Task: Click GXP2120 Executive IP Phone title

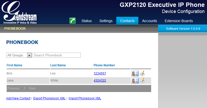Action: point(162,5)
